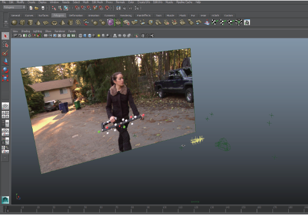Viewport: 308px width, 215px height.
Task: Create a polygon plane from the shelf
Action: tap(46, 23)
